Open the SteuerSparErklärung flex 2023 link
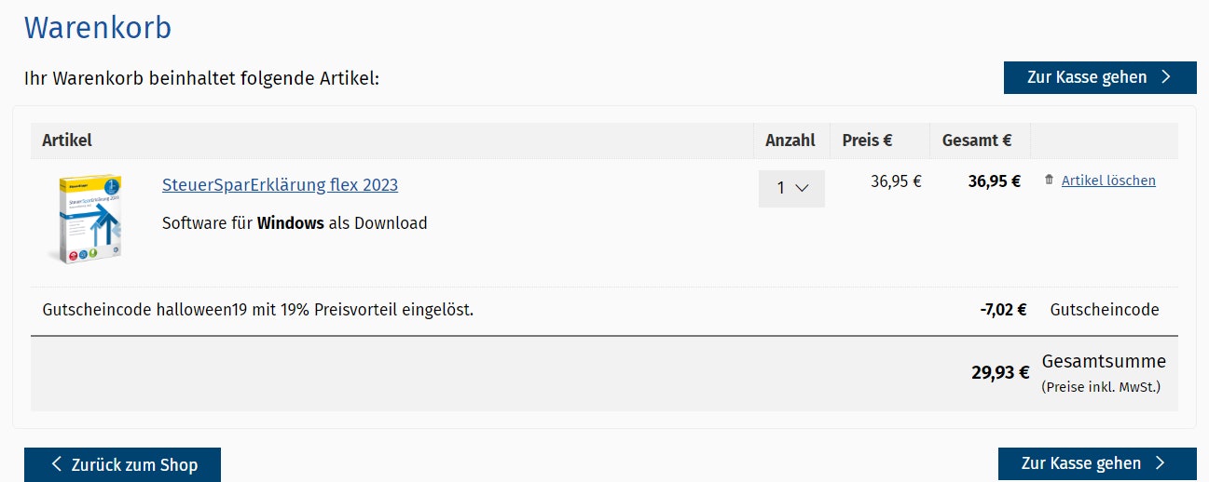 280,185
